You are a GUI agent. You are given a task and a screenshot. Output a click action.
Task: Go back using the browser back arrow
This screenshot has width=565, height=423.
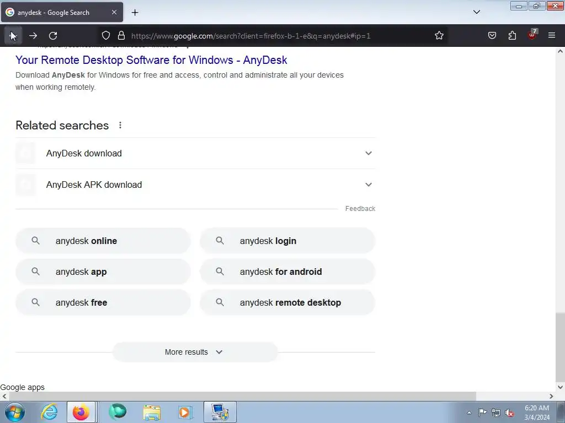click(13, 36)
